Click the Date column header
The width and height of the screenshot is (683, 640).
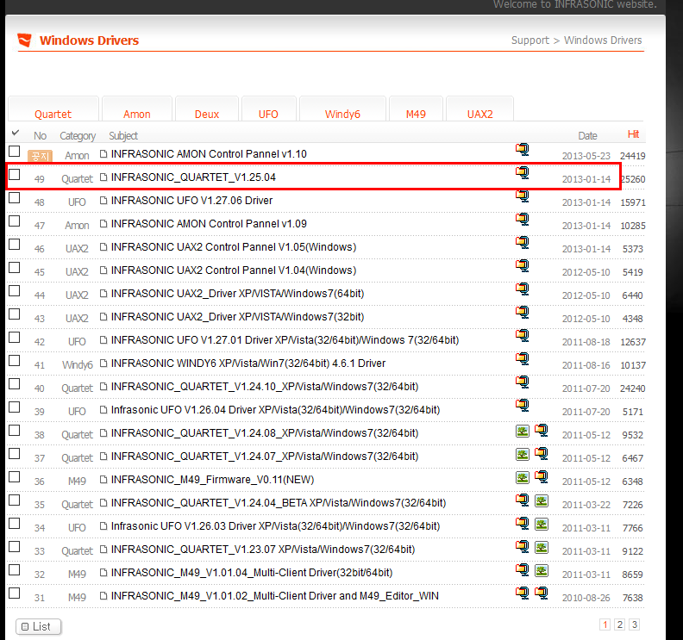pos(587,136)
